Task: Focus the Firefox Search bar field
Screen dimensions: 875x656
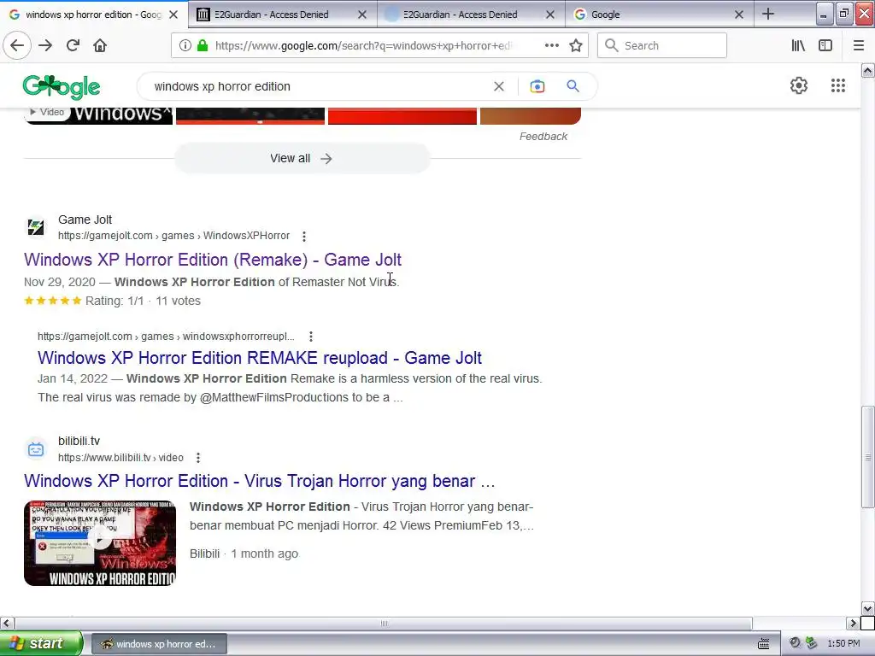Action: [662, 45]
